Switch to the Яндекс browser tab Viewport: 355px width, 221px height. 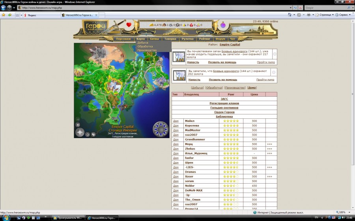point(42,15)
